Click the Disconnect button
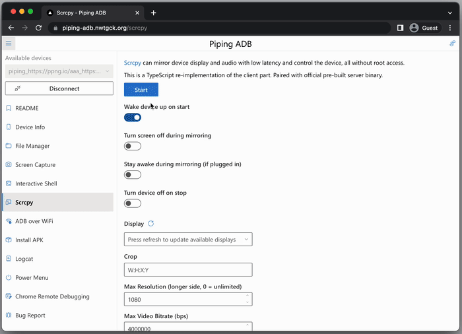 click(x=59, y=88)
